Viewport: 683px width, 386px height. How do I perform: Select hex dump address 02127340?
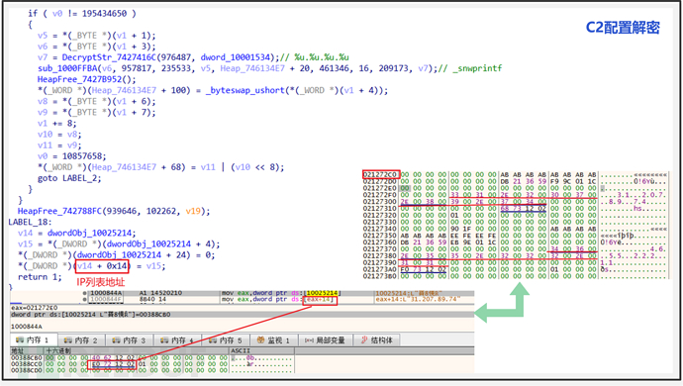pos(380,229)
